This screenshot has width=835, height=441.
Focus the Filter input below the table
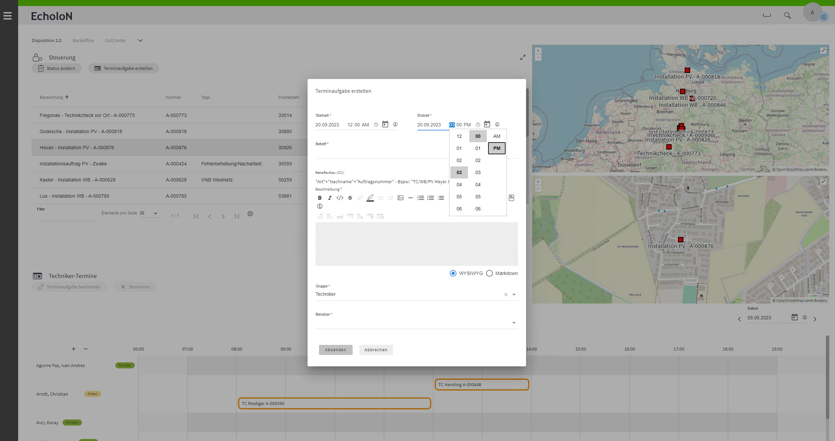pyautogui.click(x=67, y=216)
